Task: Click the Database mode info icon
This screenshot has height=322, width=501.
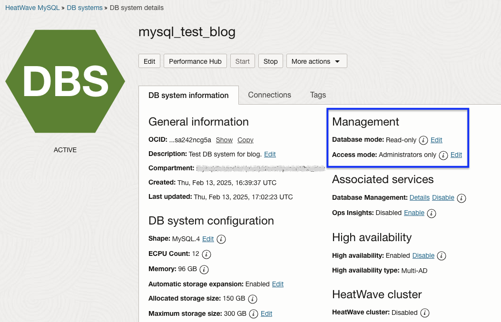Action: point(423,140)
